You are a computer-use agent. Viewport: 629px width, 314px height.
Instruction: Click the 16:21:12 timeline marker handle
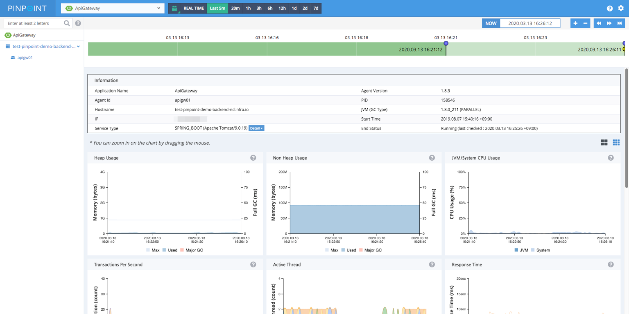click(446, 43)
